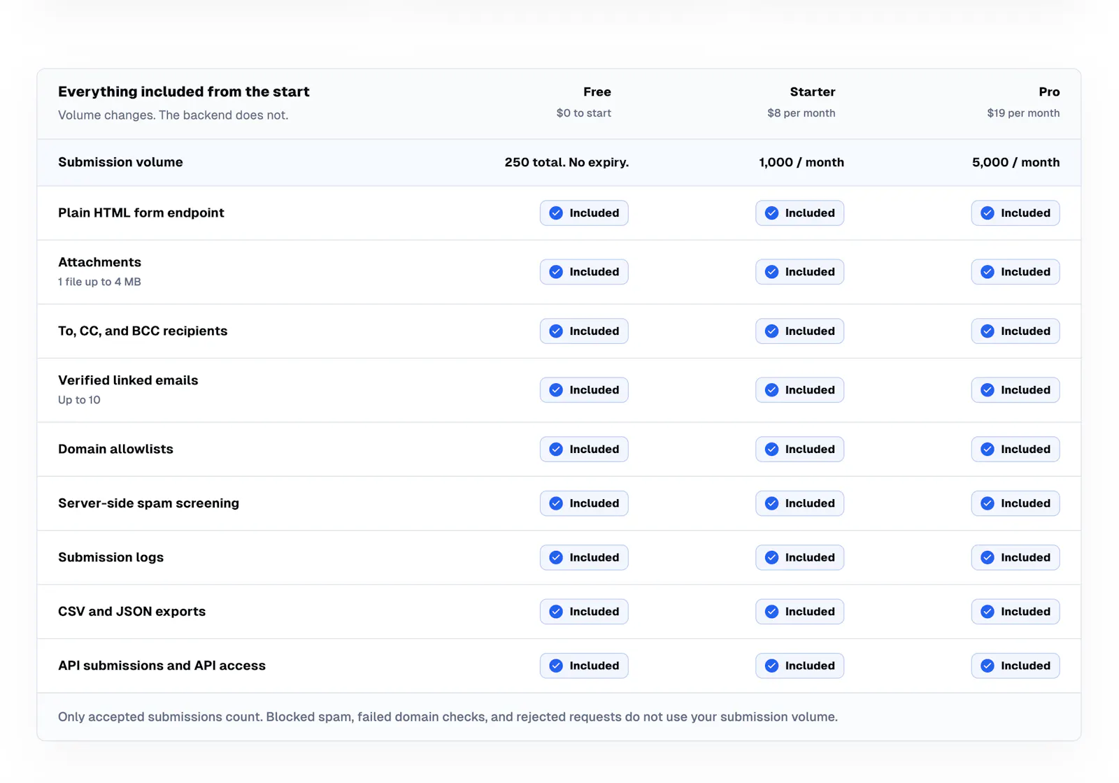Click the Free checkmark for Verified linked emails

pyautogui.click(x=556, y=390)
